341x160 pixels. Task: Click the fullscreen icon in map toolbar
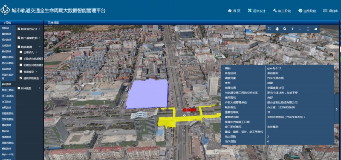pos(269,29)
